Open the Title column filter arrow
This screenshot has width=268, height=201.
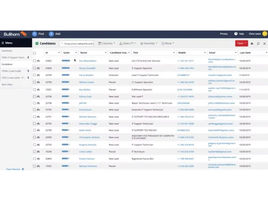tap(174, 53)
